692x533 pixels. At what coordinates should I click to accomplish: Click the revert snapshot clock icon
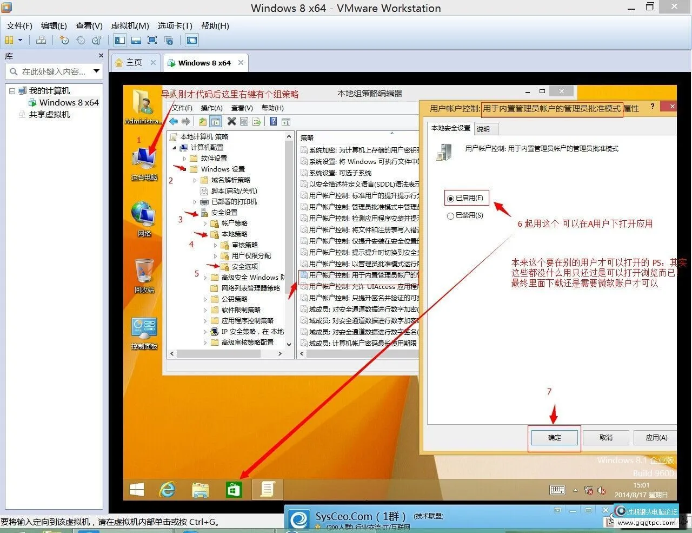[81, 40]
